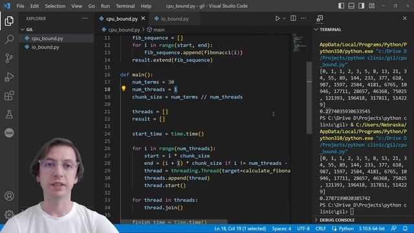Image resolution: width=414 pixels, height=233 pixels.
Task: Click the terminal prompt input cursor
Action: [352, 212]
